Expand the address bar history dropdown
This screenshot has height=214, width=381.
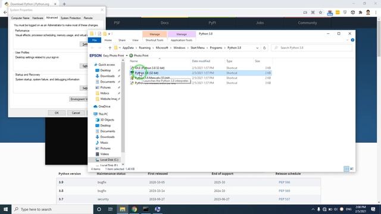[257, 48]
